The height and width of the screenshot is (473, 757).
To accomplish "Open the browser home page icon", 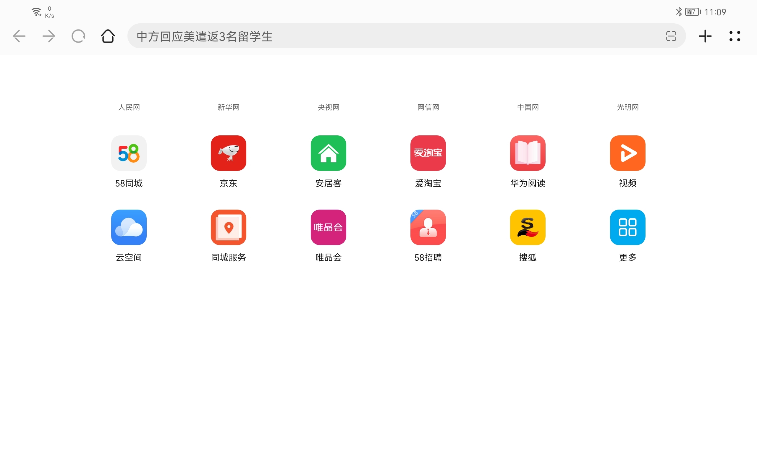I will pos(108,36).
